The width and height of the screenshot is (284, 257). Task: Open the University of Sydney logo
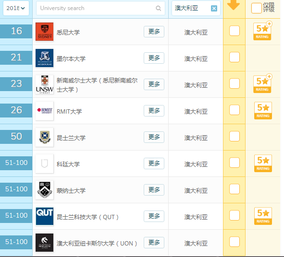[45, 32]
